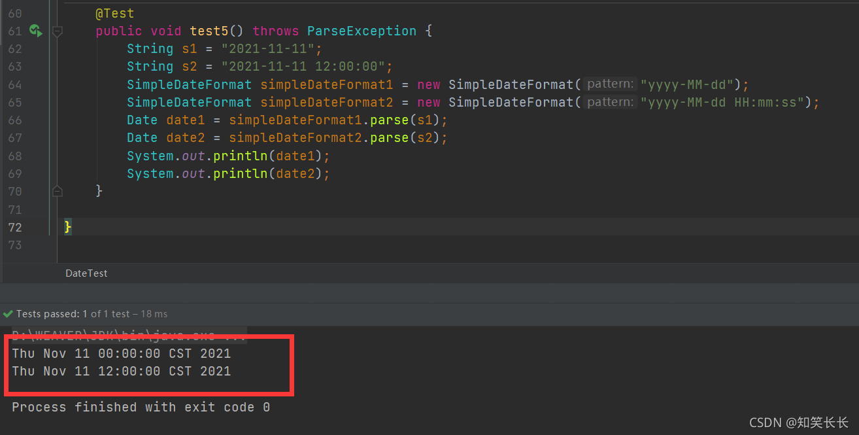Click the green checkmark beside Tests passed

[x=8, y=314]
